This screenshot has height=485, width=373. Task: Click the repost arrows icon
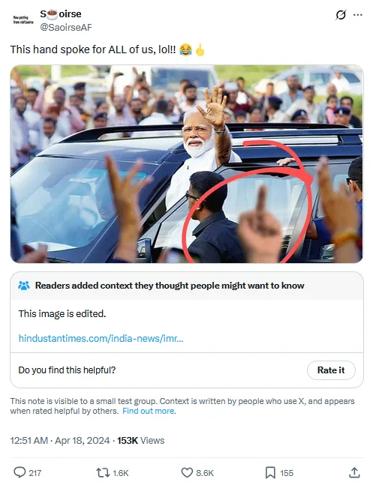[103, 472]
